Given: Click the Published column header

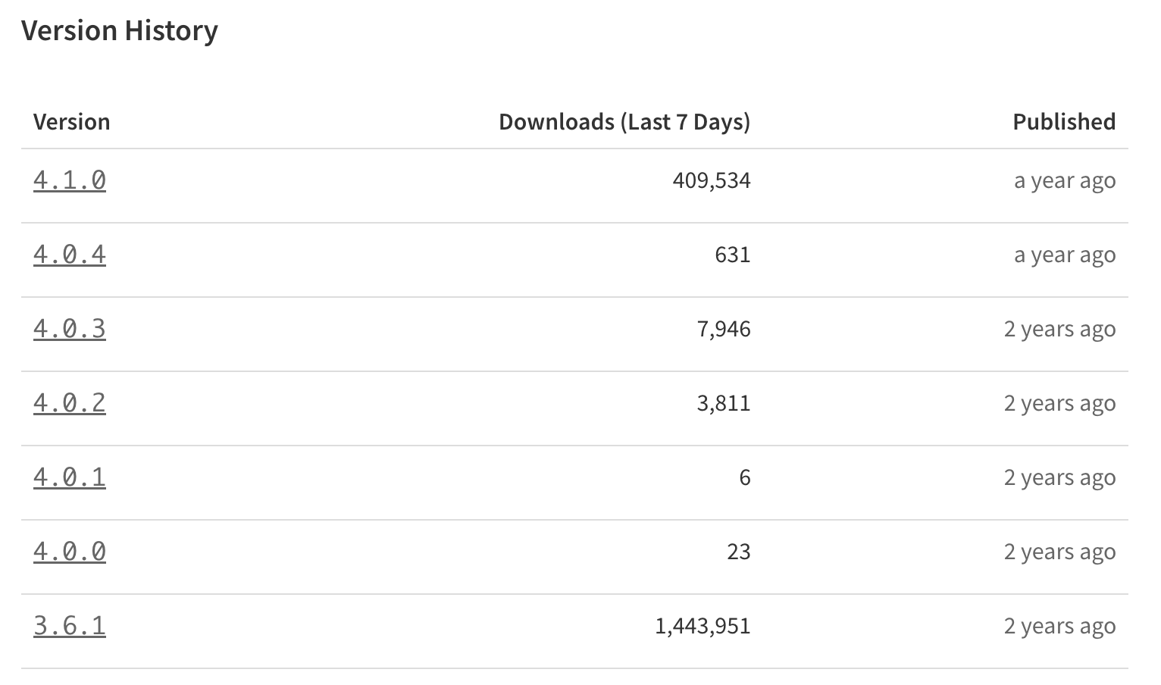Looking at the screenshot, I should click(x=1064, y=122).
